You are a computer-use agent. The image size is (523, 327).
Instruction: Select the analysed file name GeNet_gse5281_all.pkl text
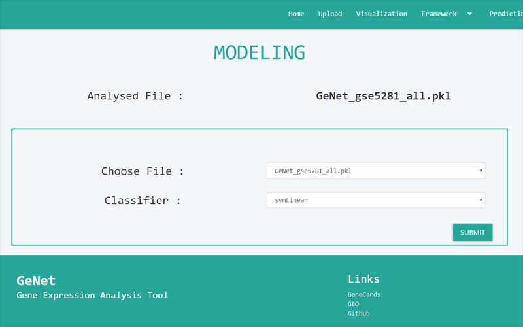tap(383, 96)
